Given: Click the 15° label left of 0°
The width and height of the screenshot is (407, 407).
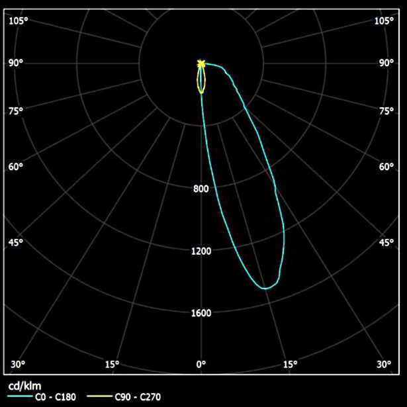Looking at the screenshot, I should click(112, 365).
